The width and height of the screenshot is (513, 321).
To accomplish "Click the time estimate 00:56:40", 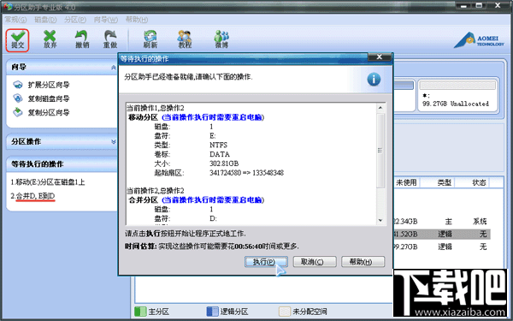I will click(x=248, y=246).
